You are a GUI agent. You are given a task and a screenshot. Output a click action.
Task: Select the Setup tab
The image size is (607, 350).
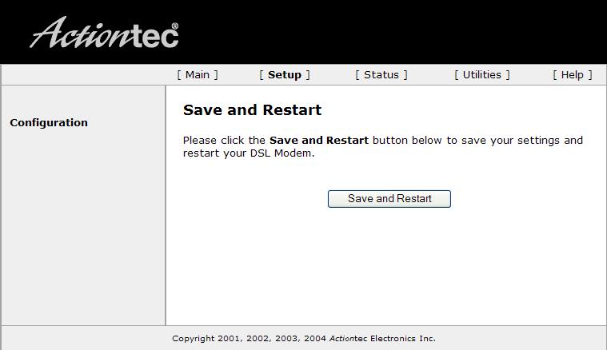click(x=285, y=74)
